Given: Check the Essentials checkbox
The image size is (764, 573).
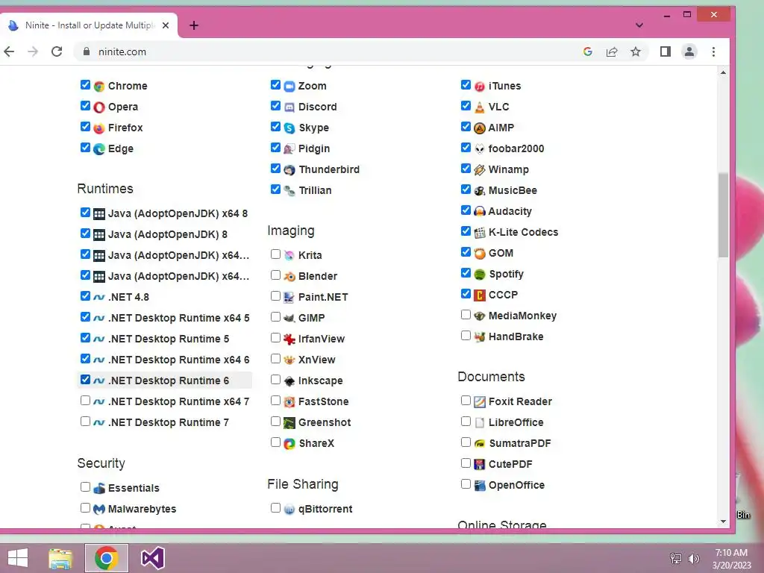Looking at the screenshot, I should pyautogui.click(x=85, y=487).
